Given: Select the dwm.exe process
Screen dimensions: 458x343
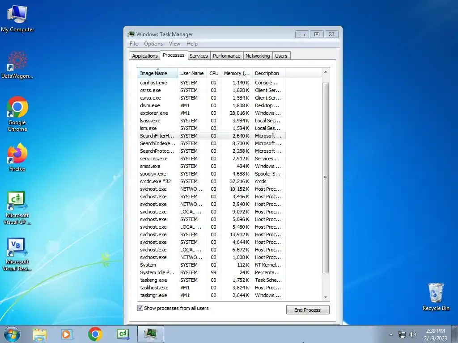Looking at the screenshot, I should tap(211, 105).
